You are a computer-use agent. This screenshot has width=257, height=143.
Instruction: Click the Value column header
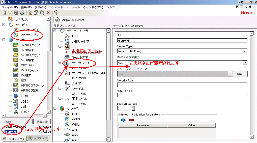coord(191,125)
